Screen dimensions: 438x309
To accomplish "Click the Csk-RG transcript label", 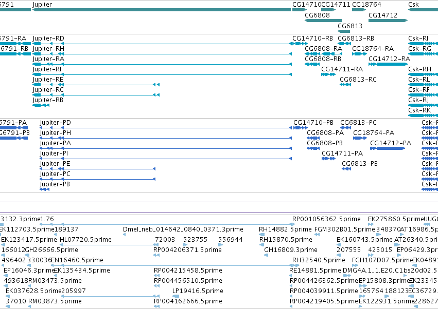I will tap(419, 49).
